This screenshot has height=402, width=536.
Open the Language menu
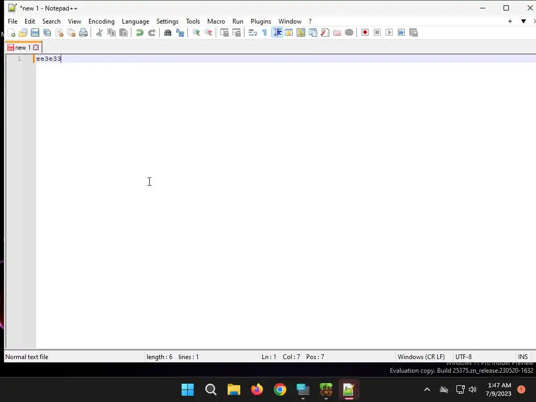tap(136, 21)
